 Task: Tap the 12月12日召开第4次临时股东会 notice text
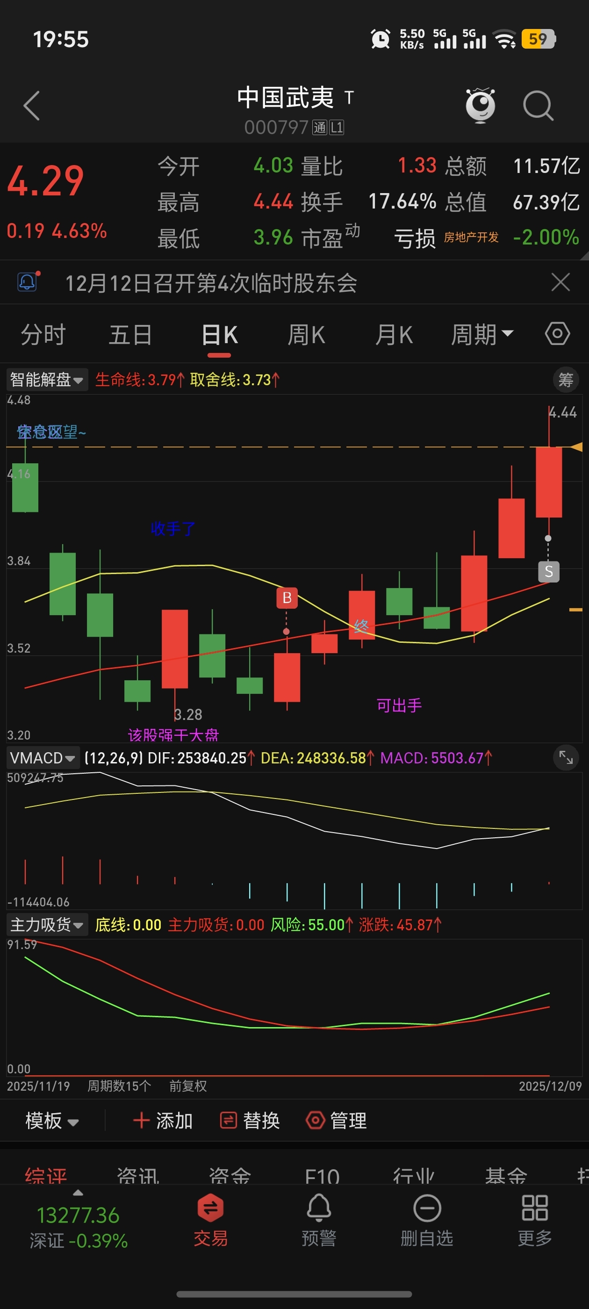click(x=211, y=283)
